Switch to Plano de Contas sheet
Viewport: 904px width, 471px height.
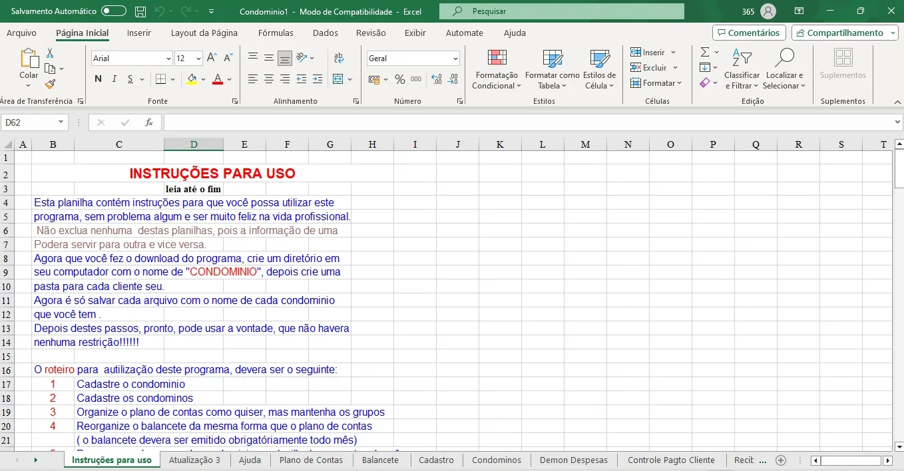point(311,460)
